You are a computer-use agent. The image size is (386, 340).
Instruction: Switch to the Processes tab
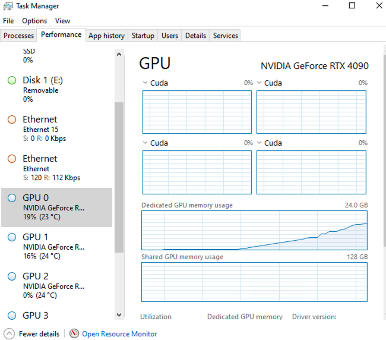pyautogui.click(x=18, y=36)
